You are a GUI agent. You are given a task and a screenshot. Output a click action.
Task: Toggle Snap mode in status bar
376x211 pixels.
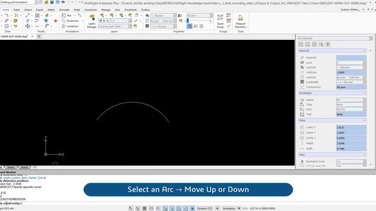137,209
